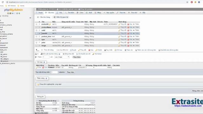Click the pencil Thay đổi icon for catId row
Screen dimensions: 203x114
tap(119, 30)
